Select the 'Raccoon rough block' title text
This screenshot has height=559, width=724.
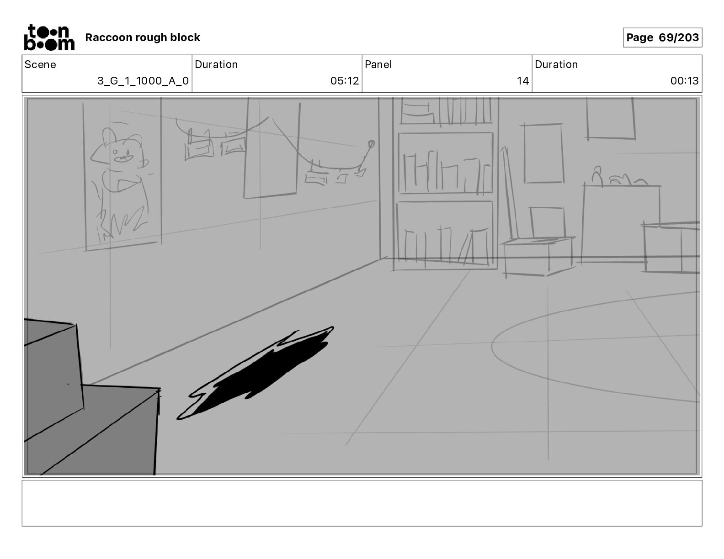pyautogui.click(x=143, y=37)
